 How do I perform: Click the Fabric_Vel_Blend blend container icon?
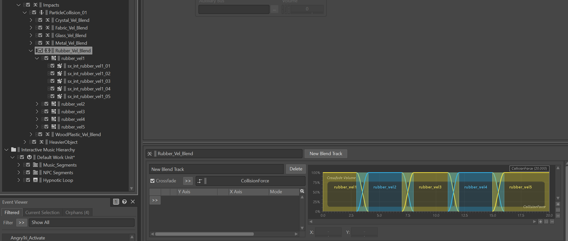pos(48,28)
